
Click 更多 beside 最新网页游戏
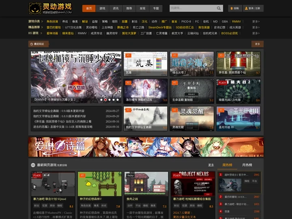[211, 165]
